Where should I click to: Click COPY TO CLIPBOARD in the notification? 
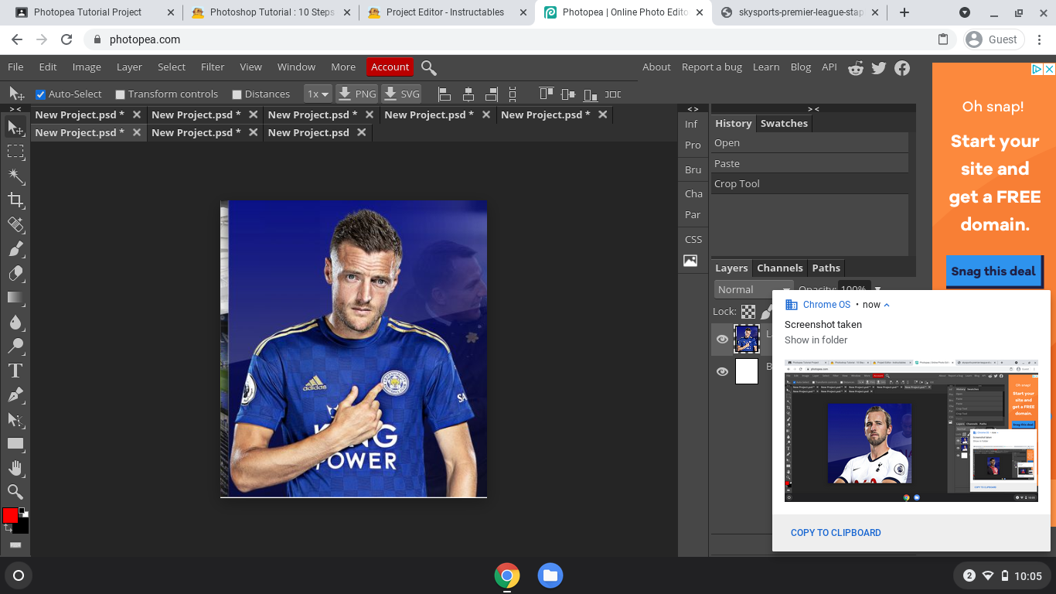pos(835,532)
